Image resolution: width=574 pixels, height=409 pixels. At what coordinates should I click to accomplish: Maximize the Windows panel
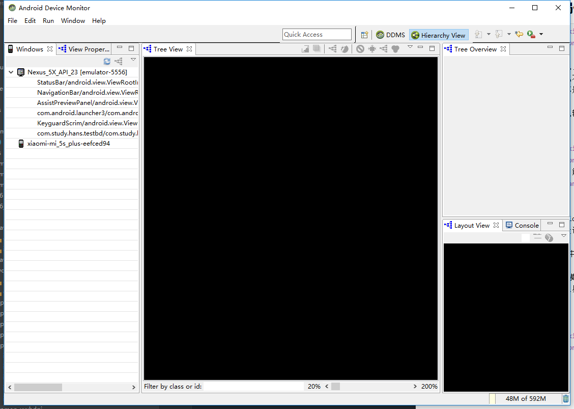tap(131, 48)
